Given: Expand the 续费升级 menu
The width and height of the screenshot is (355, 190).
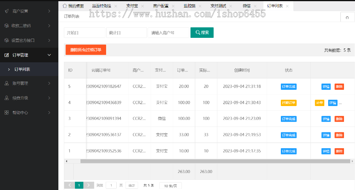Looking at the screenshot, I should click(49, 98).
